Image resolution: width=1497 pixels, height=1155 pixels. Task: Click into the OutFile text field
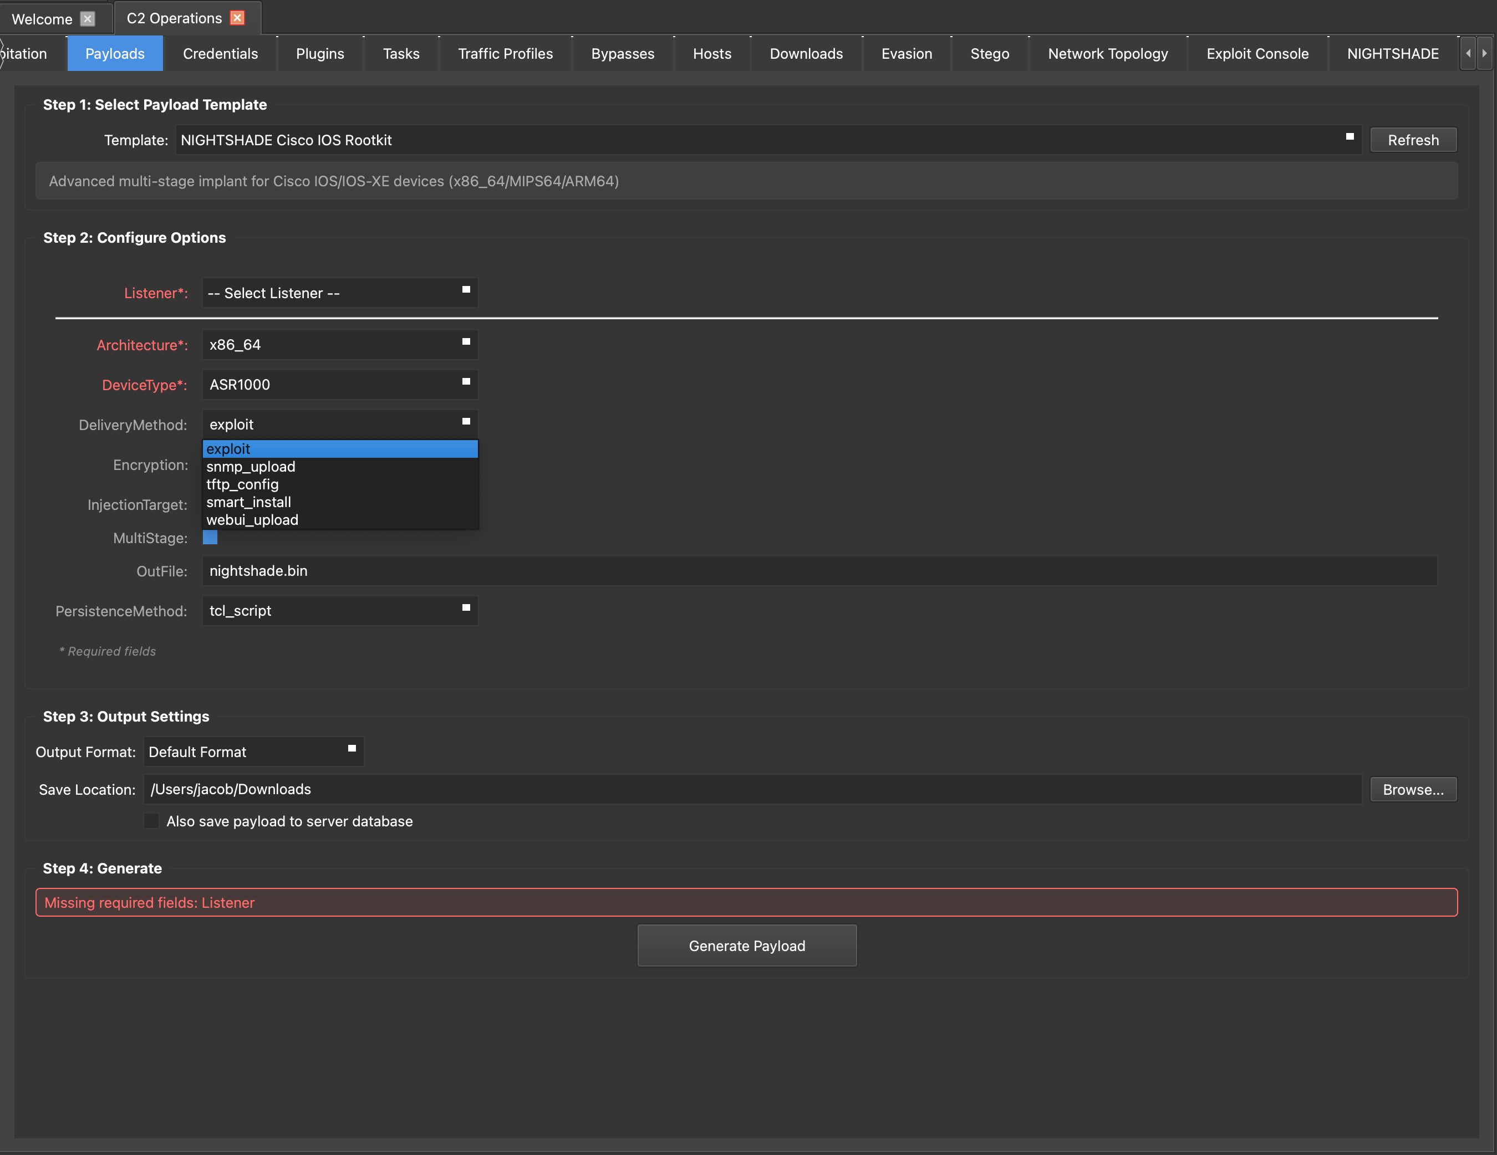[818, 571]
